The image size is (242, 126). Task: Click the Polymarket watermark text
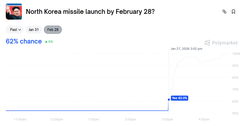coord(225,43)
